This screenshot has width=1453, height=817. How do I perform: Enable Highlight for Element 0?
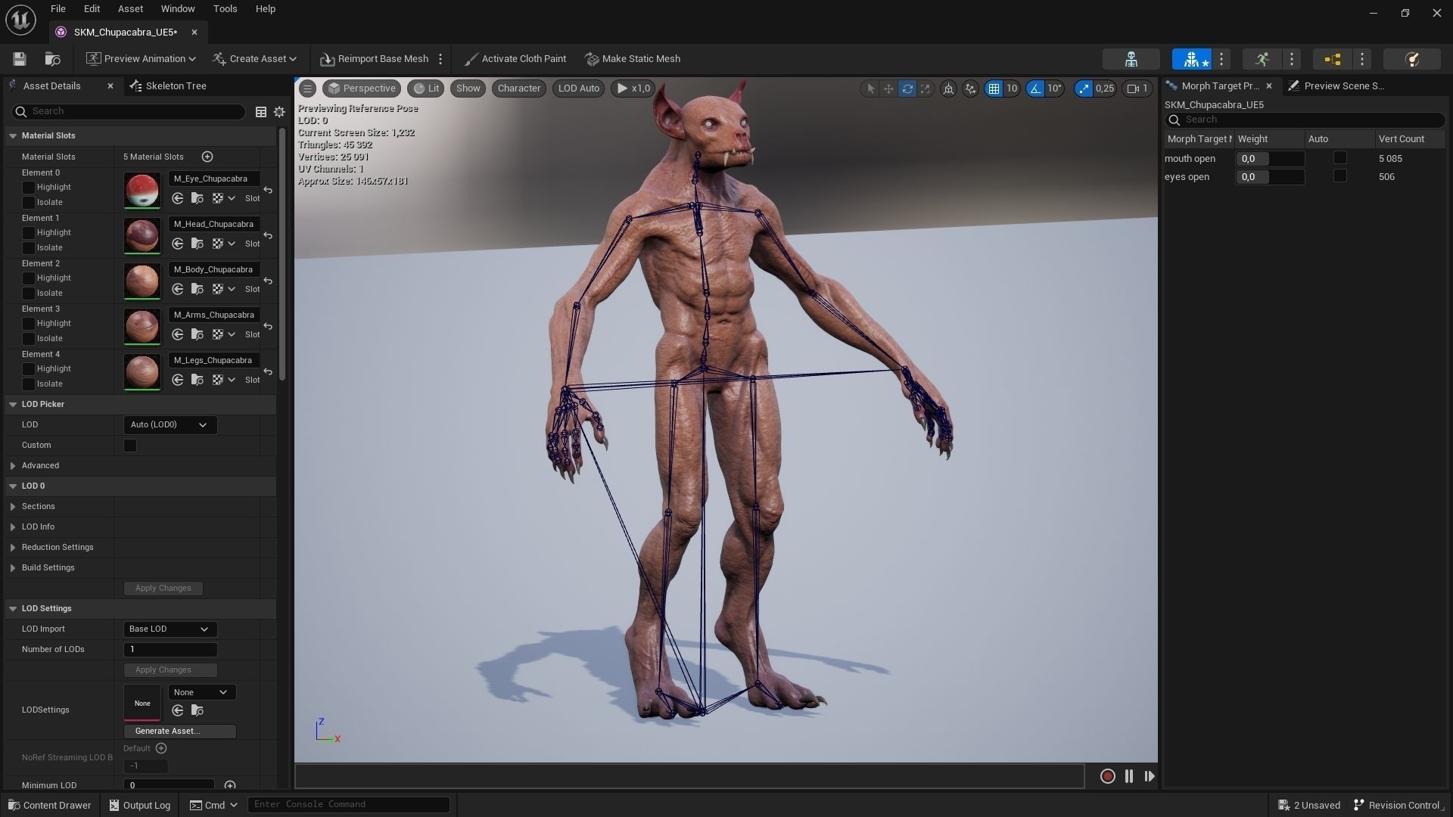[x=29, y=188]
